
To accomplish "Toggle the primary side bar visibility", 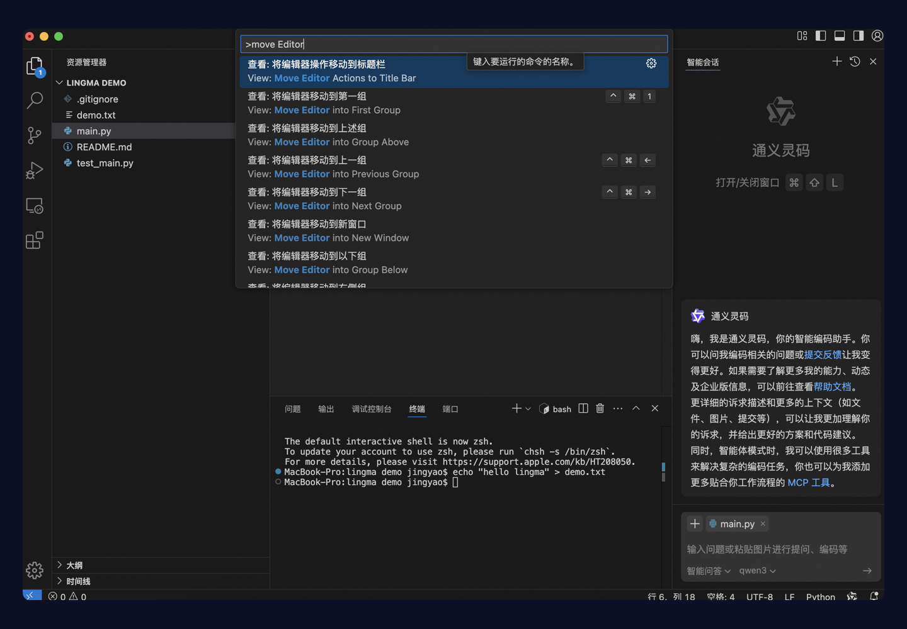I will point(821,36).
